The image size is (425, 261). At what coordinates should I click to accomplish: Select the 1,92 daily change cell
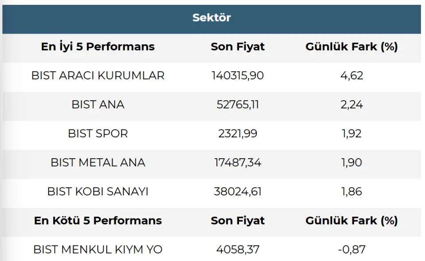[352, 133]
